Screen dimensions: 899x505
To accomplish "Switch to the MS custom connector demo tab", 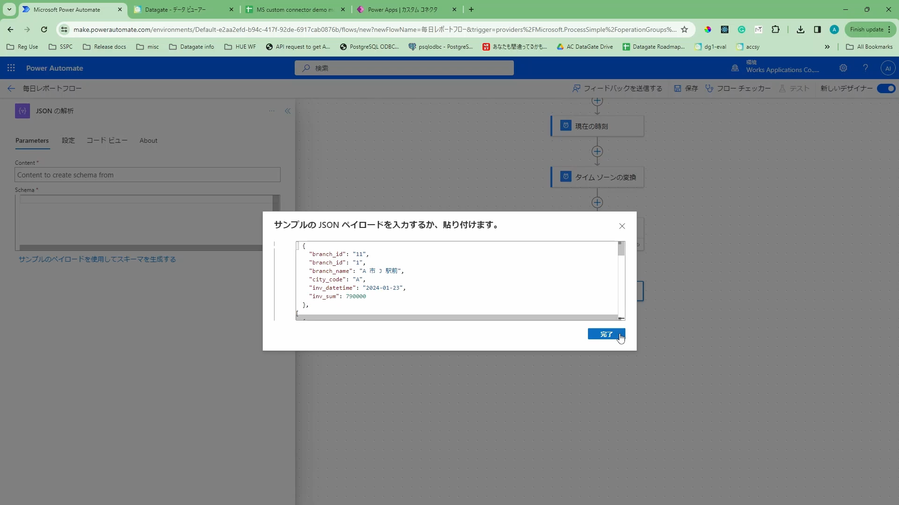I will tap(295, 9).
